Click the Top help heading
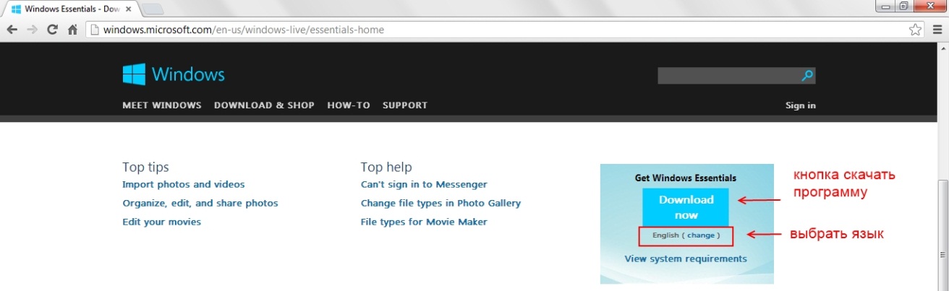Viewport: 949px width, 291px height. pos(386,167)
